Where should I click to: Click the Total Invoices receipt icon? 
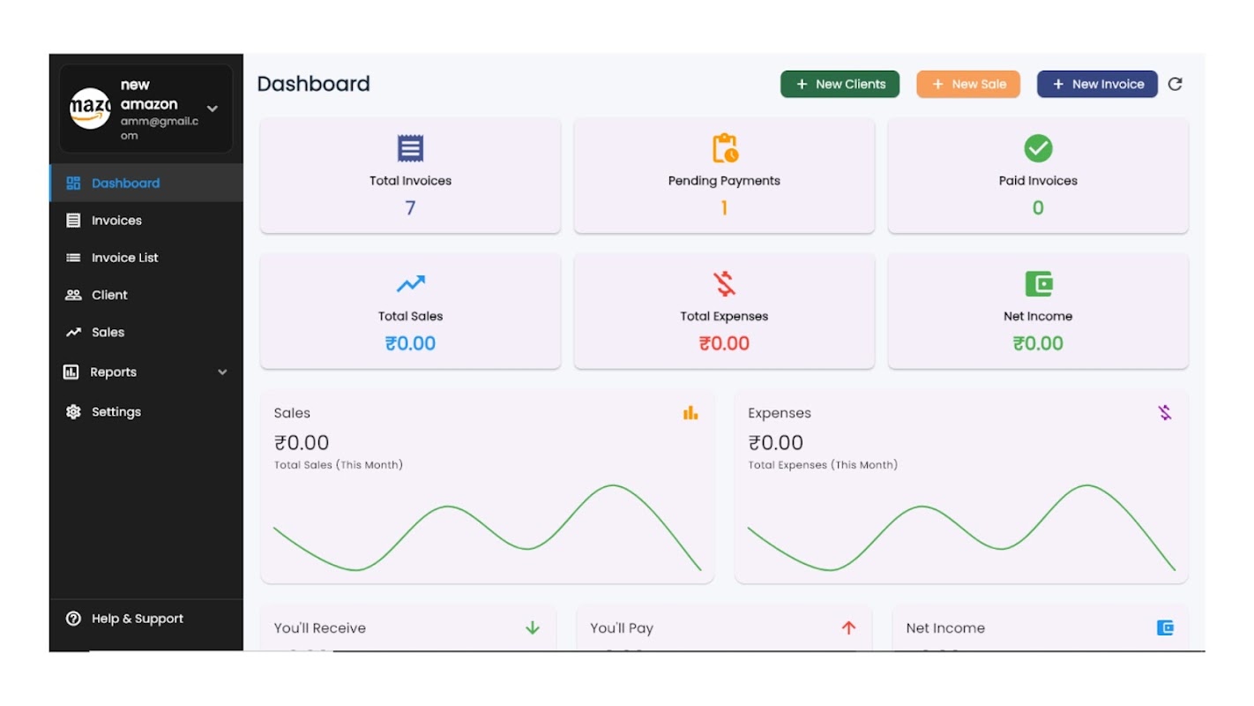point(410,148)
